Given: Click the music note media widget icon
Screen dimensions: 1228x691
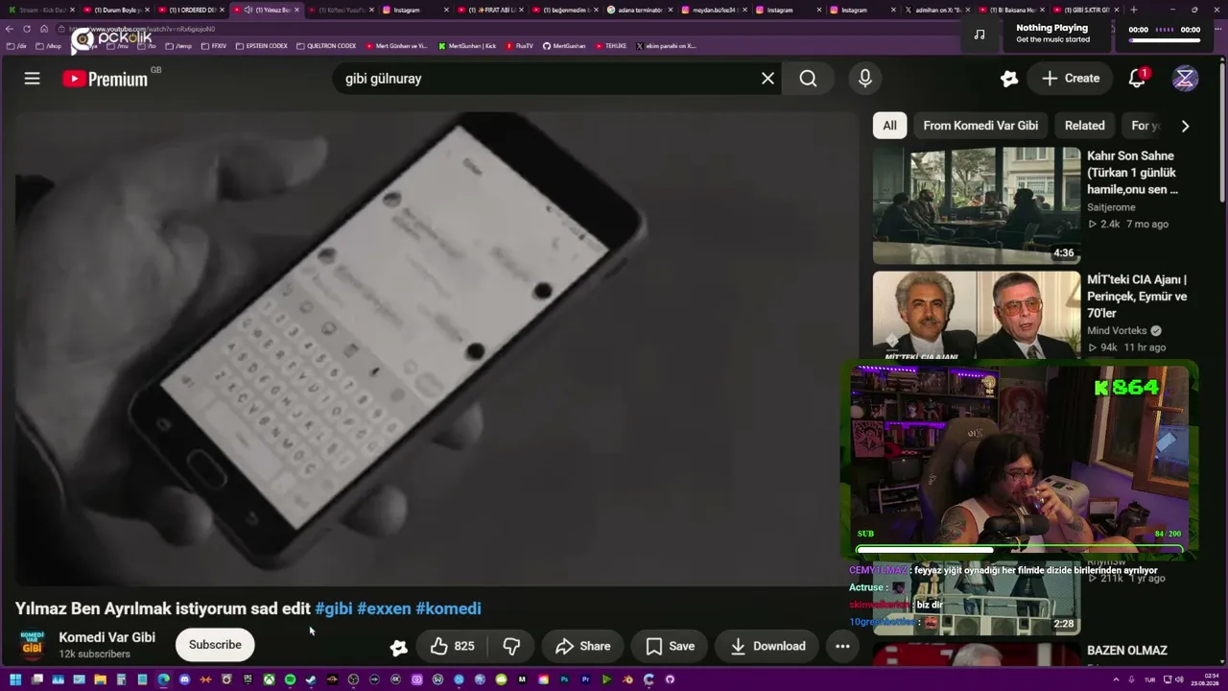Looking at the screenshot, I should [980, 35].
